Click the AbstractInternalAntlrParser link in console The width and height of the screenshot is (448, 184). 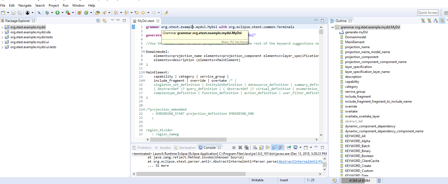tap(300, 161)
